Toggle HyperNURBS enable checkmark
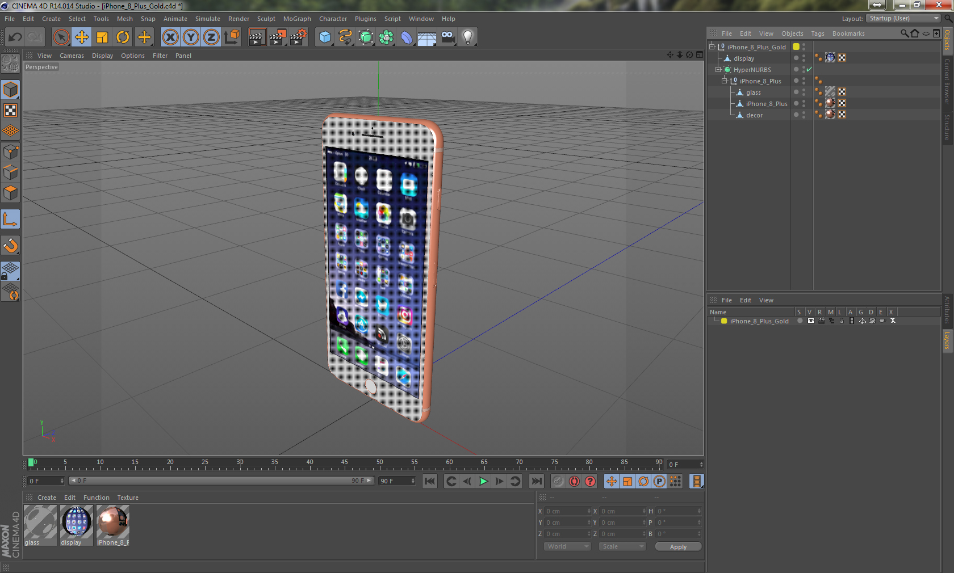Screen dimensions: 954x573 point(810,69)
